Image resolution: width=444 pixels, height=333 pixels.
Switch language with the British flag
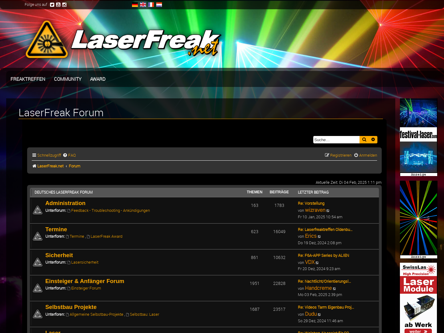coord(143,5)
